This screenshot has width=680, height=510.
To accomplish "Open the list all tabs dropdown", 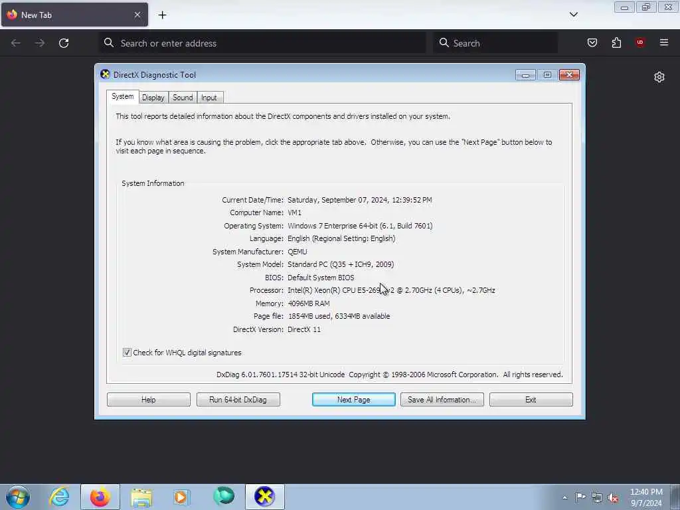I will [573, 15].
